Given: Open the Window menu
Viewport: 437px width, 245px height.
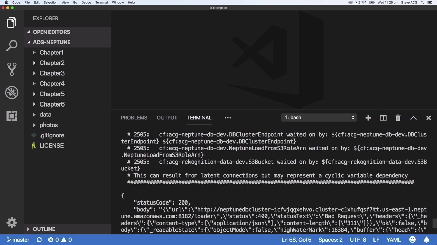Looking at the screenshot, I should [x=118, y=2].
